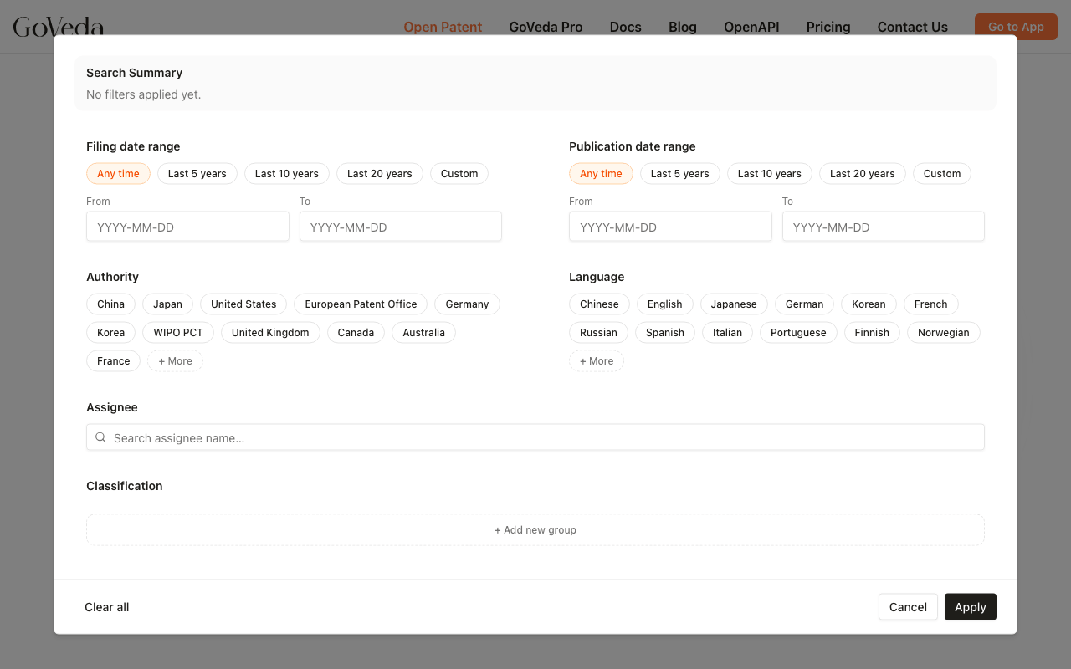Open Docs nav item

click(x=626, y=27)
